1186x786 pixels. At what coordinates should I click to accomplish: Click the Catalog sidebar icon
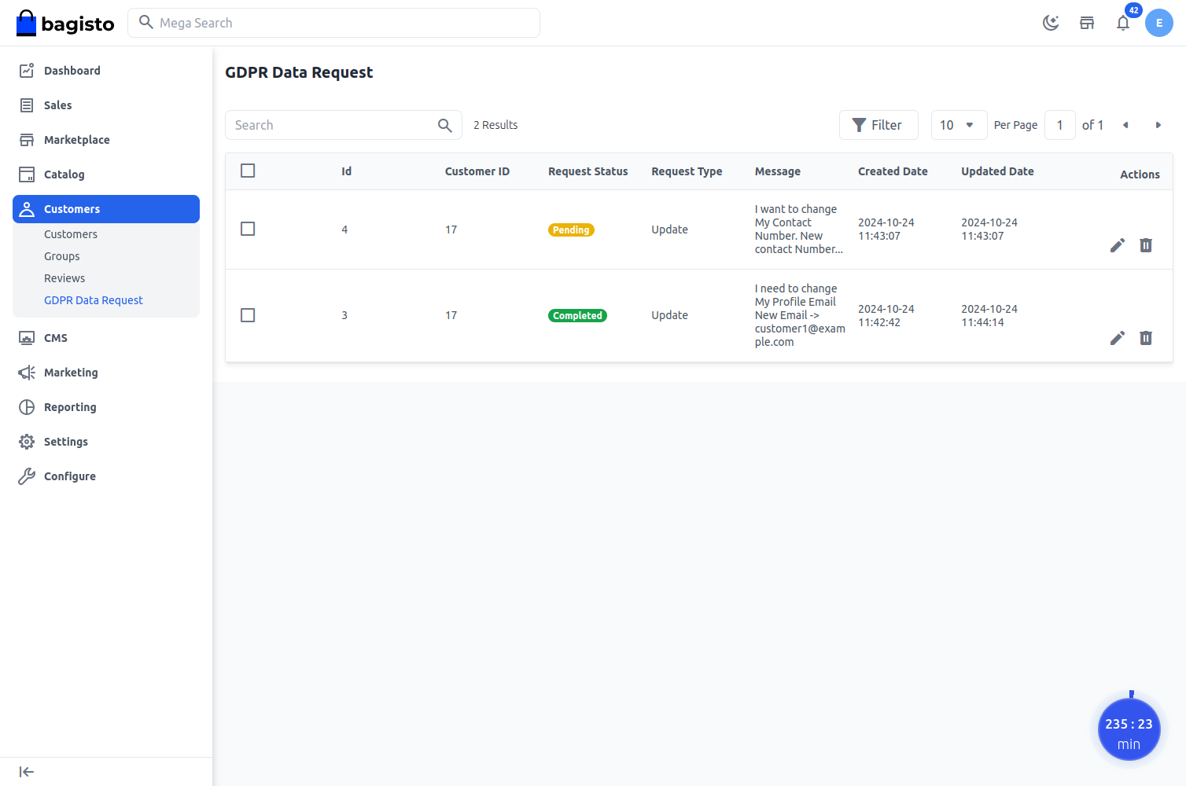click(27, 174)
